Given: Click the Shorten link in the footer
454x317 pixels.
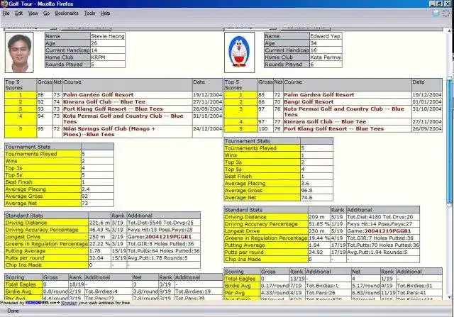Looking at the screenshot, I should pyautogui.click(x=70, y=303).
